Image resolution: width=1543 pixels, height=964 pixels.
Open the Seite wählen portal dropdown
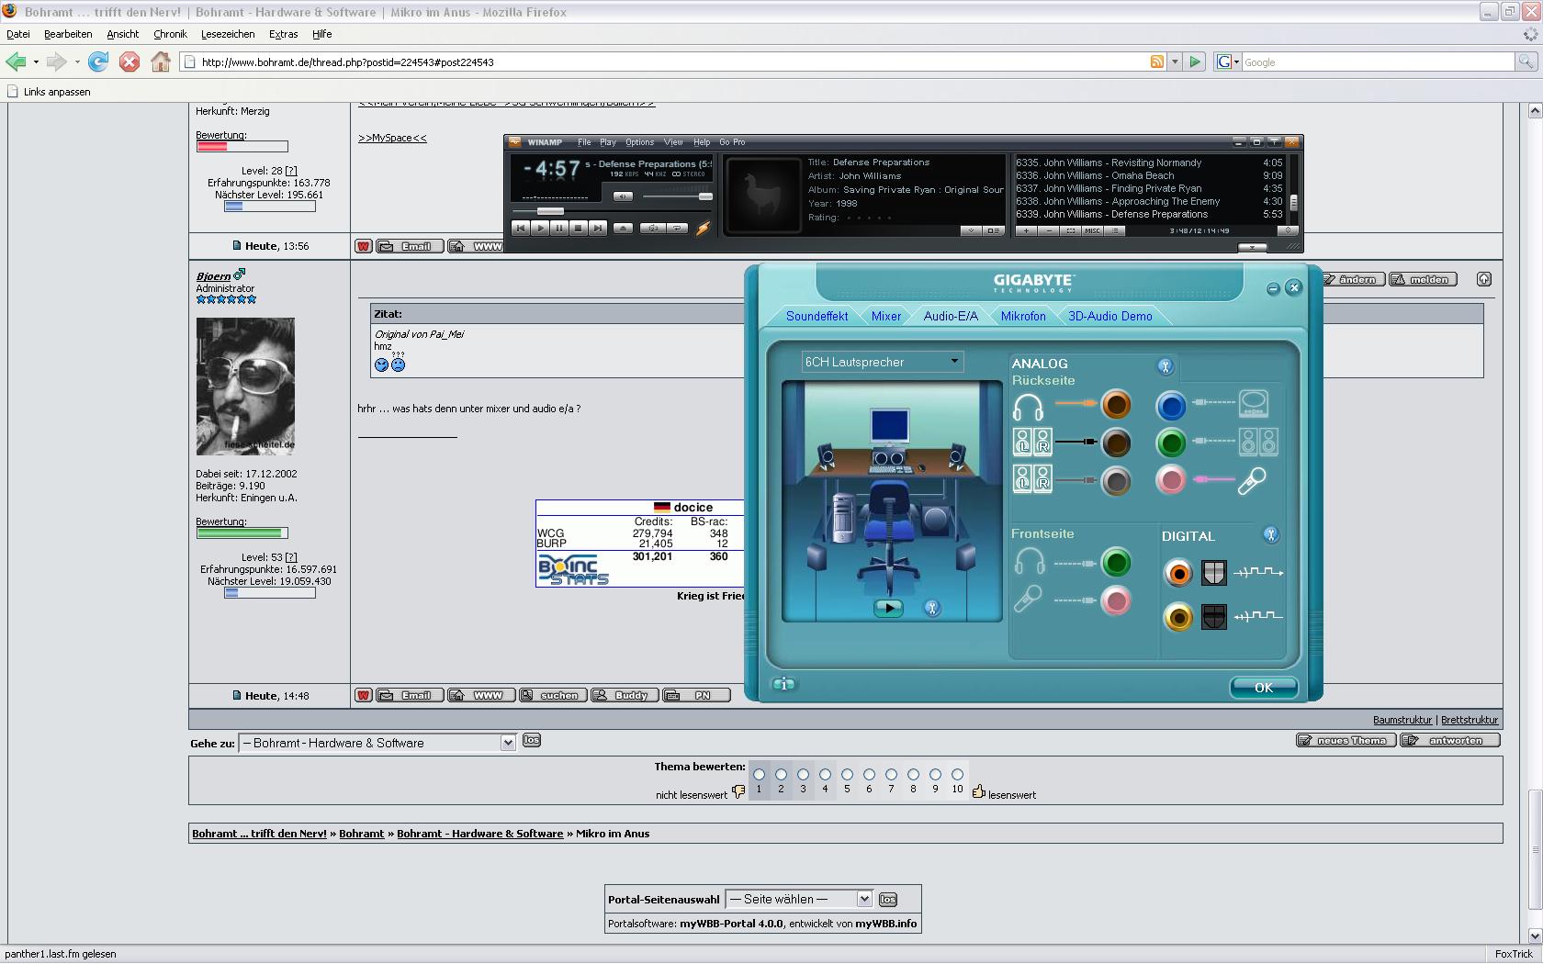[863, 899]
